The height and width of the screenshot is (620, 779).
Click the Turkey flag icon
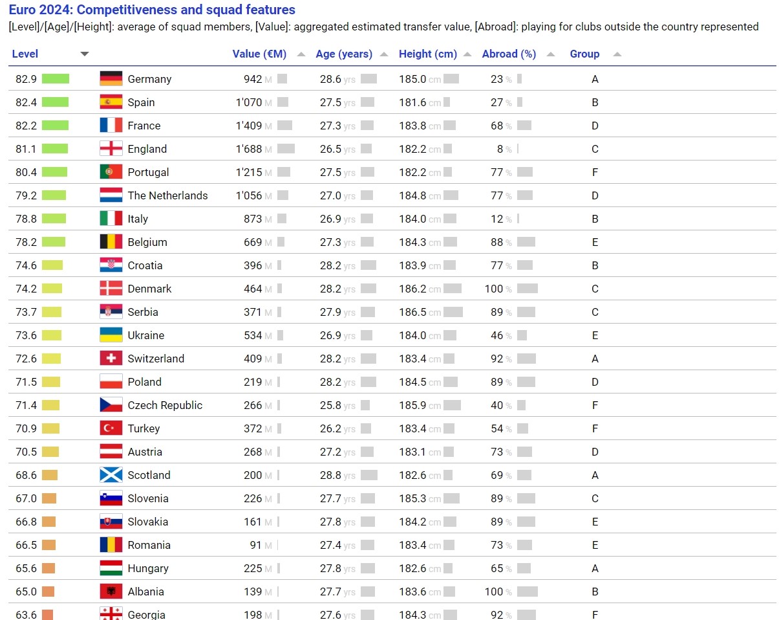(x=111, y=428)
